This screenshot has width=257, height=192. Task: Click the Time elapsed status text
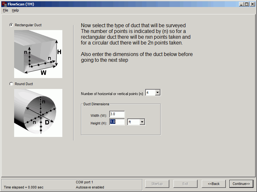(x=23, y=187)
